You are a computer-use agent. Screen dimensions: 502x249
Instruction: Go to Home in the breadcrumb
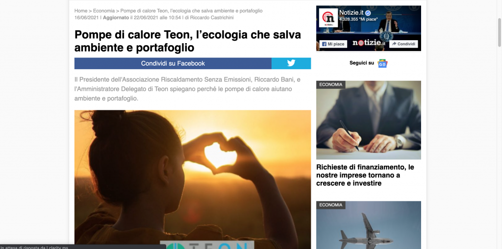coord(81,11)
